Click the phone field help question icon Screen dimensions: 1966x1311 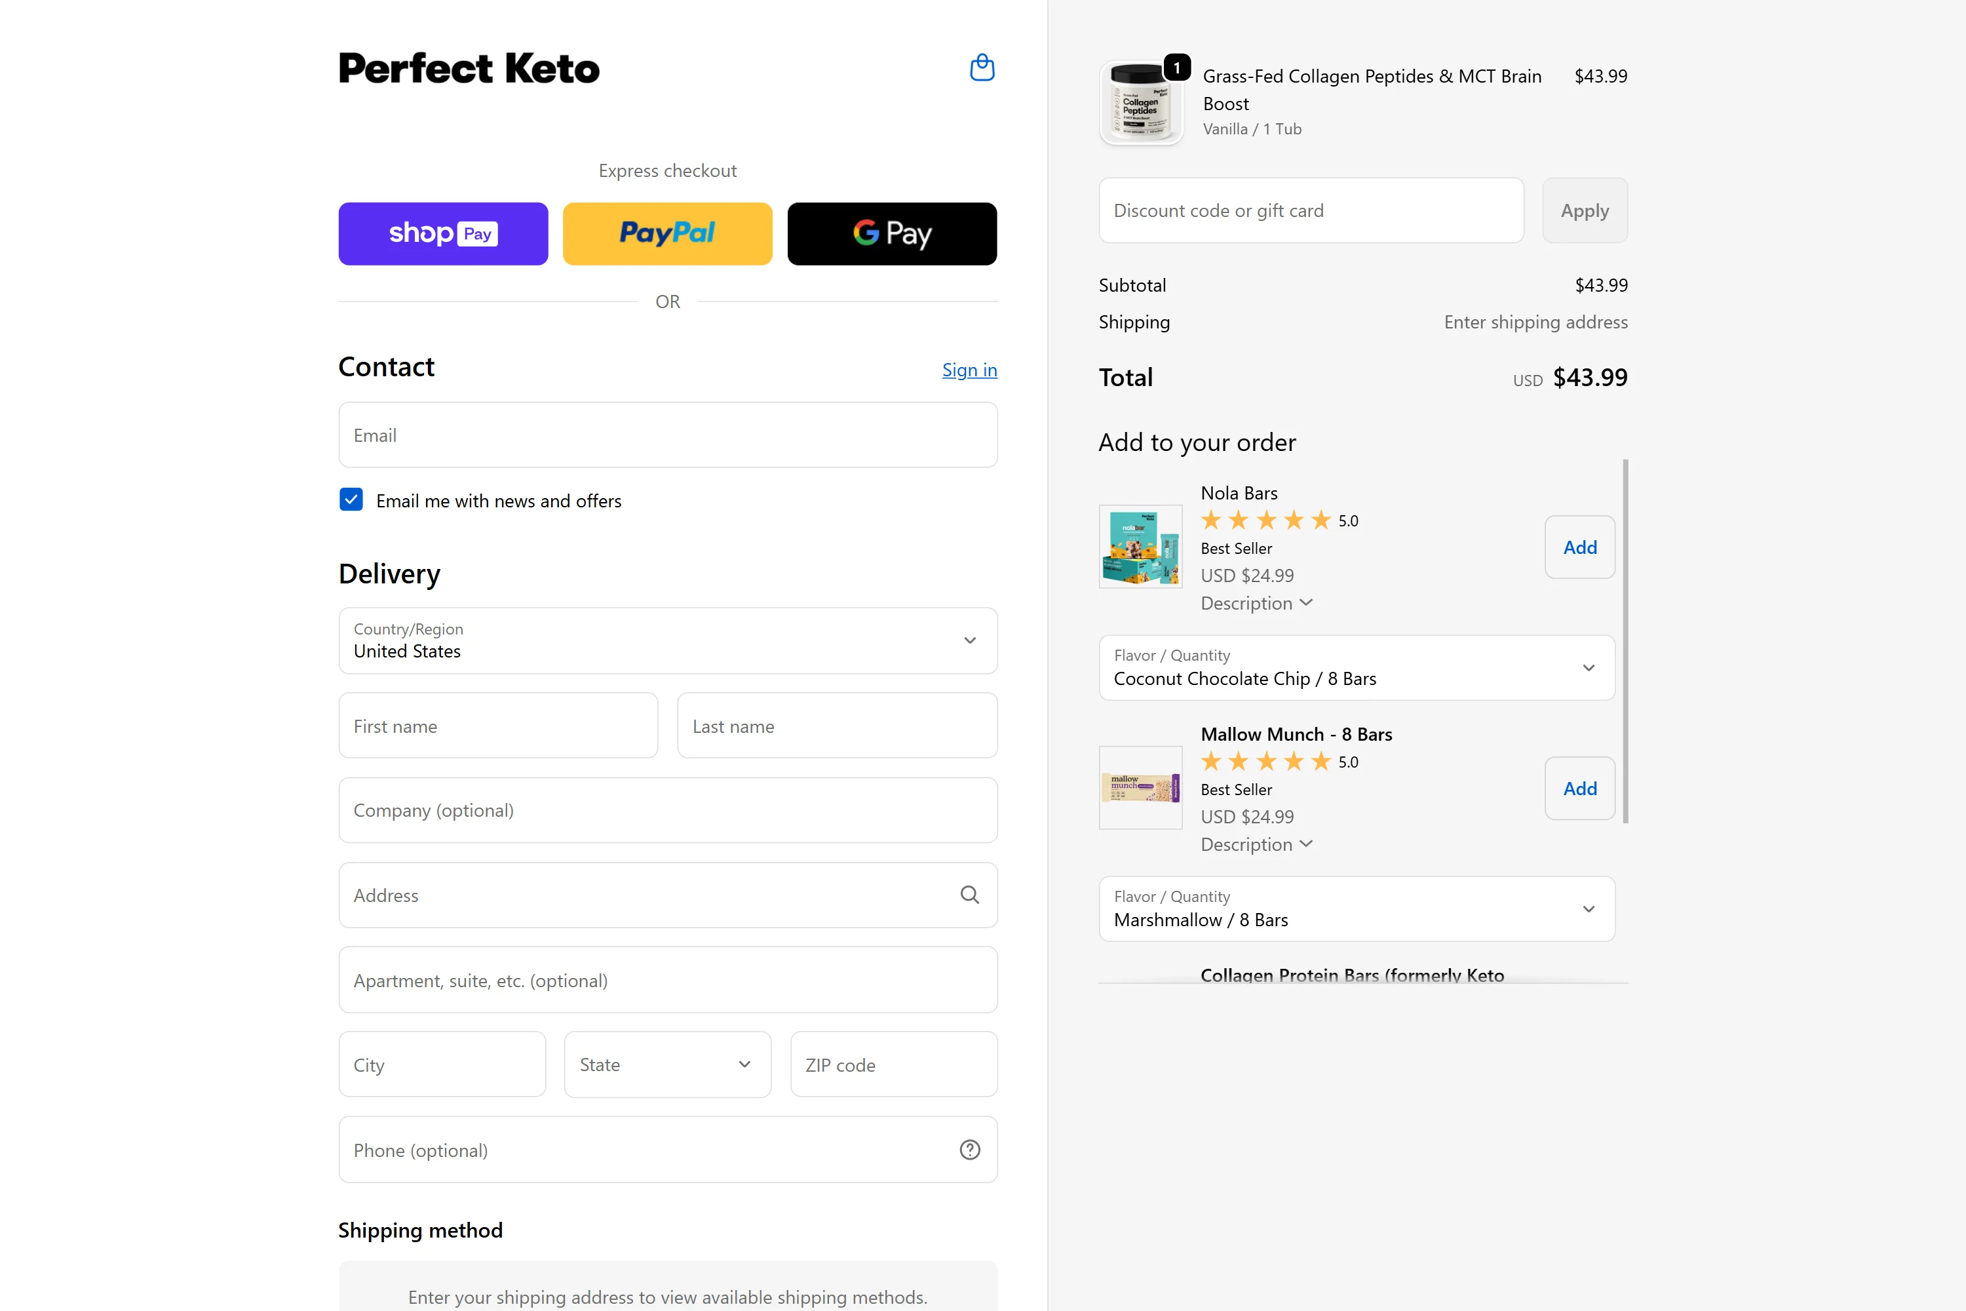[x=970, y=1150]
